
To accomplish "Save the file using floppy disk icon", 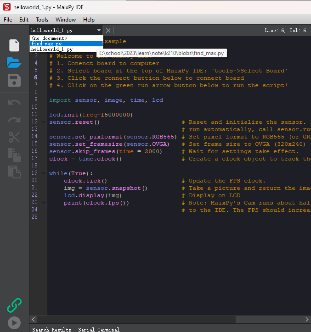I will (x=14, y=80).
